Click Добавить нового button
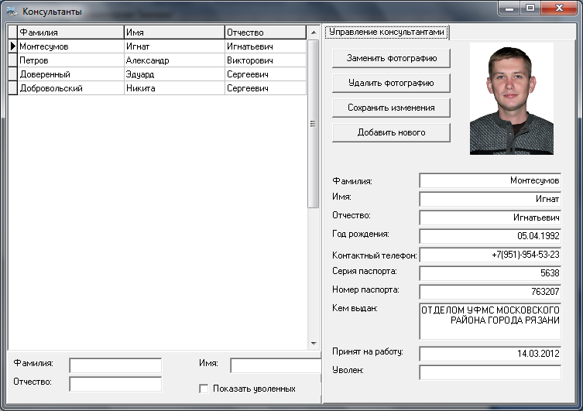 (x=391, y=132)
